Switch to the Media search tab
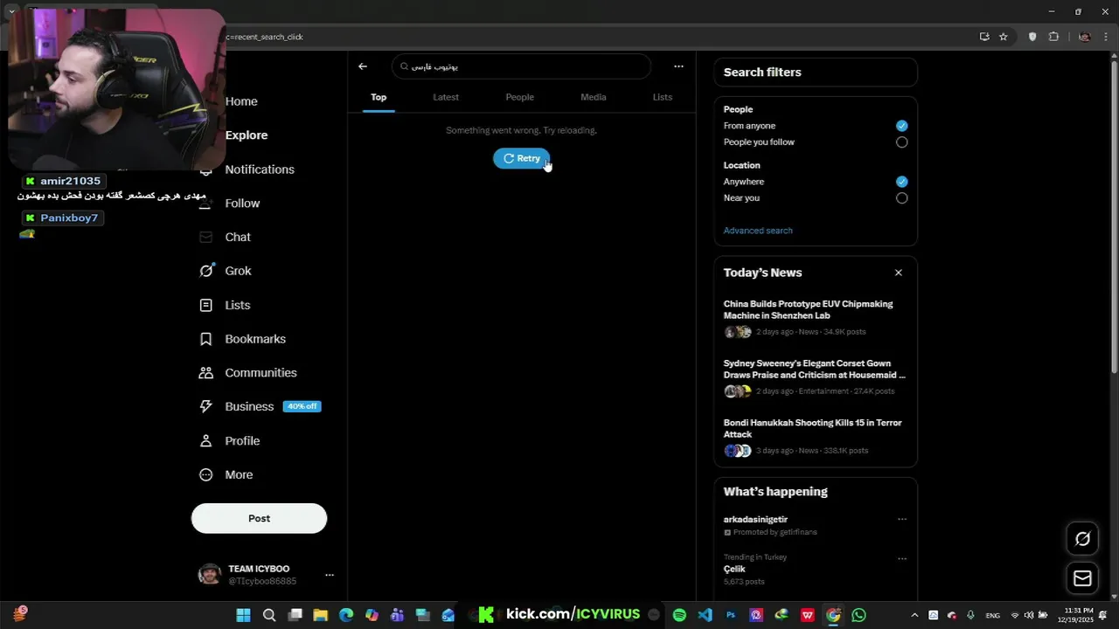The image size is (1119, 629). [x=593, y=97]
